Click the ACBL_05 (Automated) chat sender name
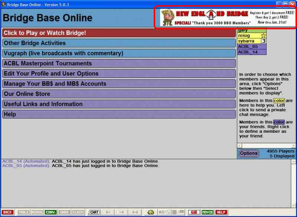This screenshot has height=217, width=297. tap(26, 166)
